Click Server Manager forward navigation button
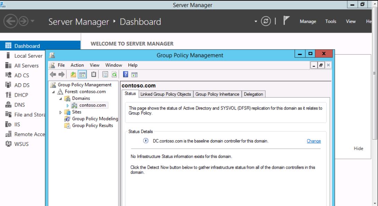 pos(24,21)
